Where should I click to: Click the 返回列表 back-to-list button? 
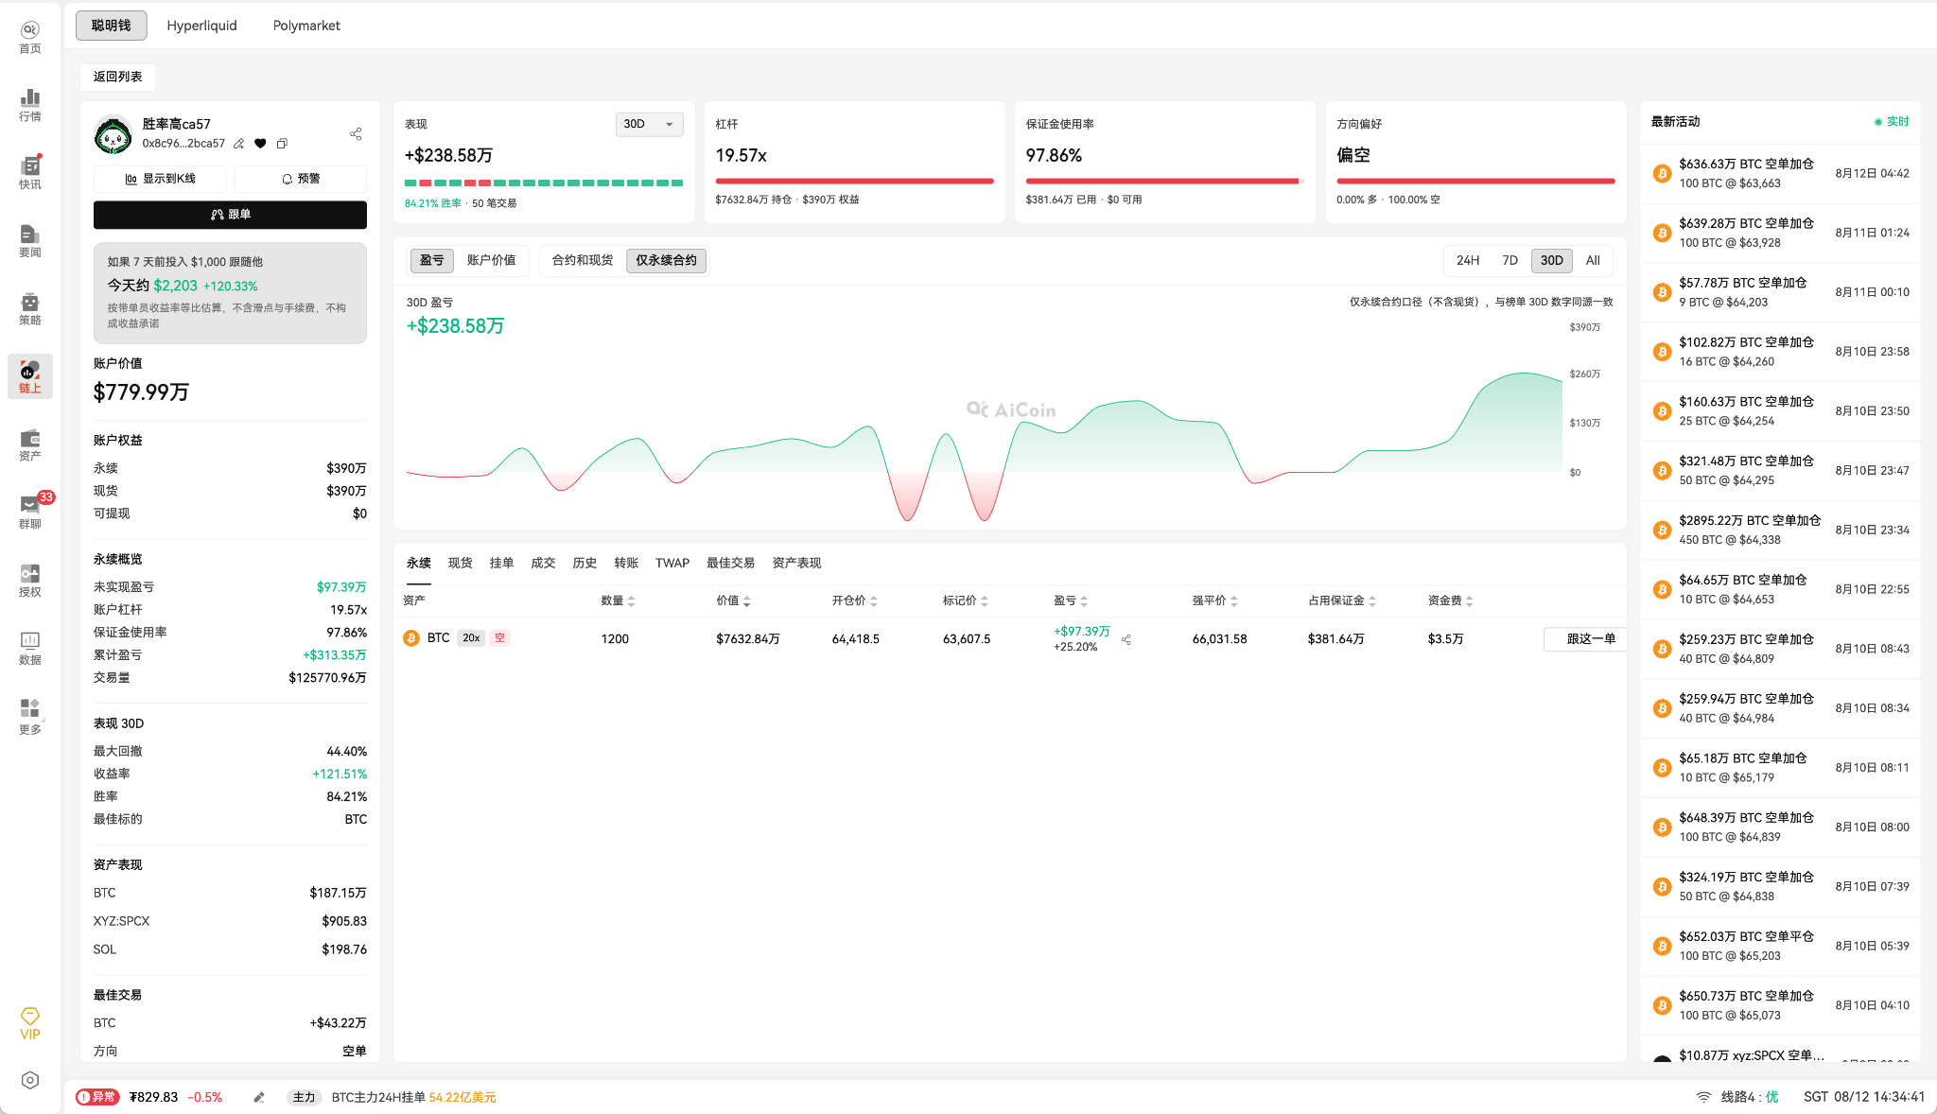(118, 77)
